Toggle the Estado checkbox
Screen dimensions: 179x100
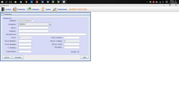(x=78, y=52)
